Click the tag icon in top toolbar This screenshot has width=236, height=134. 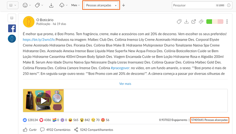pyautogui.click(x=37, y=5)
